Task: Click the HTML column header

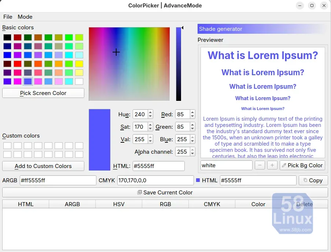Action: pos(26,204)
